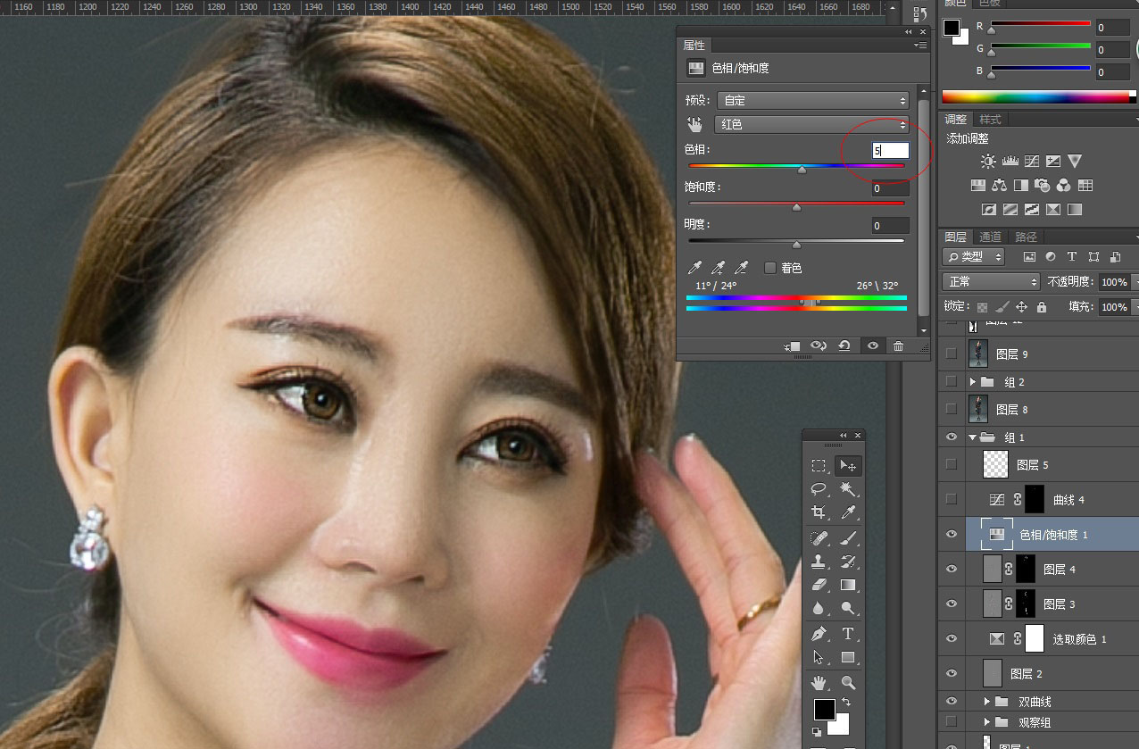The width and height of the screenshot is (1139, 749).
Task: Open the Properties panel flyout menu
Action: tap(921, 45)
